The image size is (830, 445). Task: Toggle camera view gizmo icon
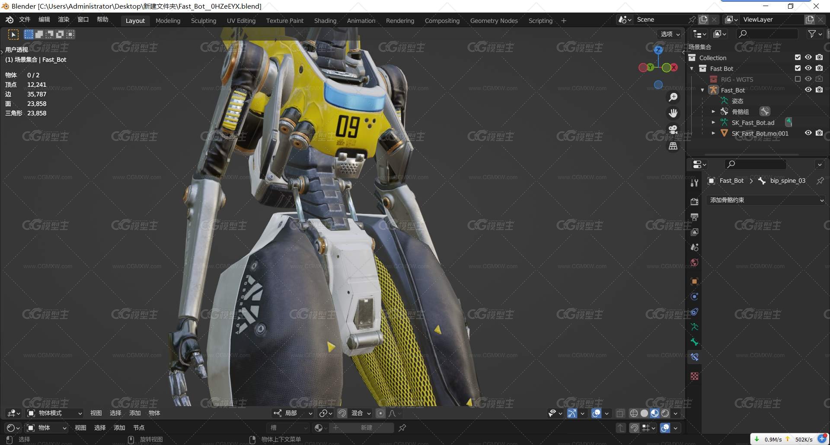pos(673,130)
